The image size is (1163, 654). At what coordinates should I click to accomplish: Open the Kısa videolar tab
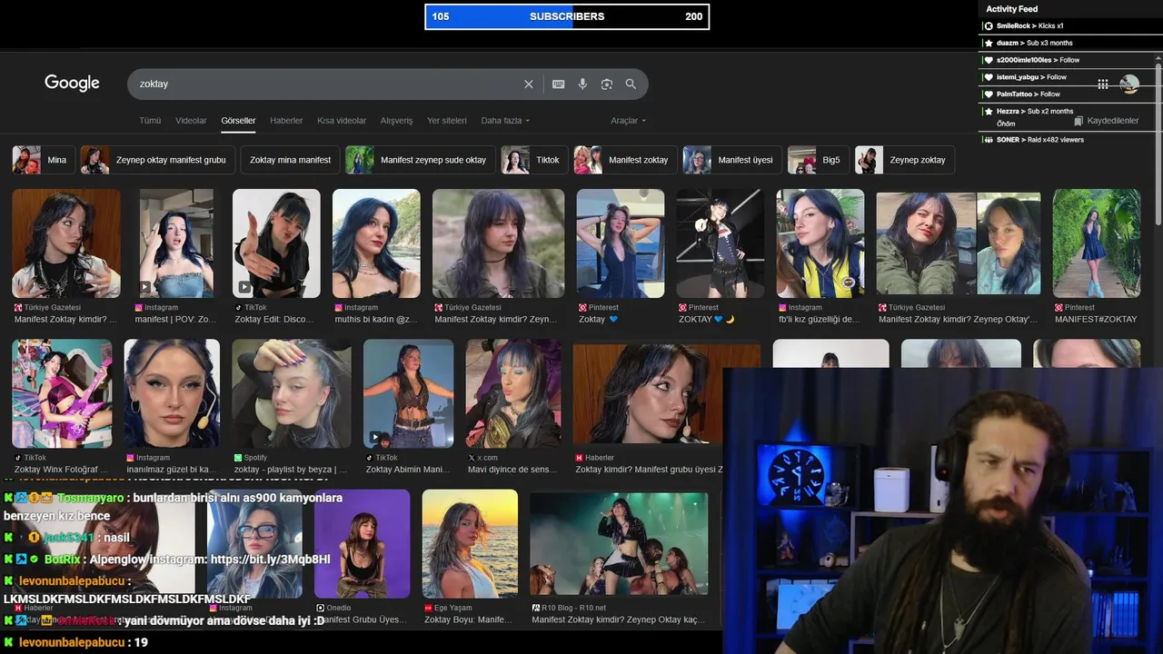[342, 121]
